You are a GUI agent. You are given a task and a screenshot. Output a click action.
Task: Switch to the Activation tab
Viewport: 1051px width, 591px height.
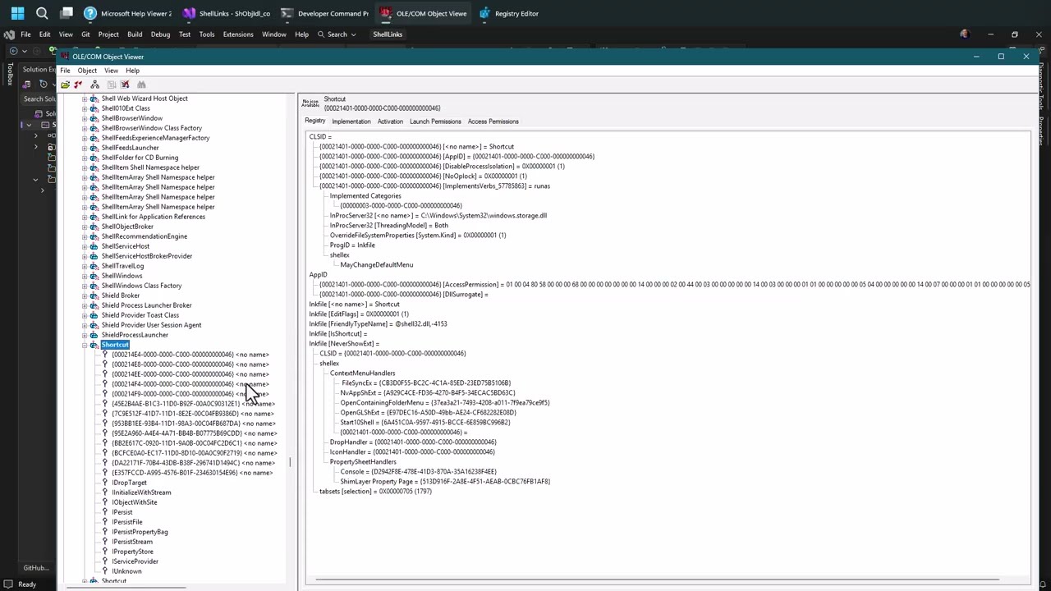point(390,121)
